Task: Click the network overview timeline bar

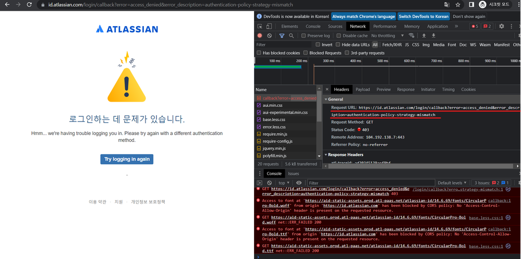Action: pos(278,67)
